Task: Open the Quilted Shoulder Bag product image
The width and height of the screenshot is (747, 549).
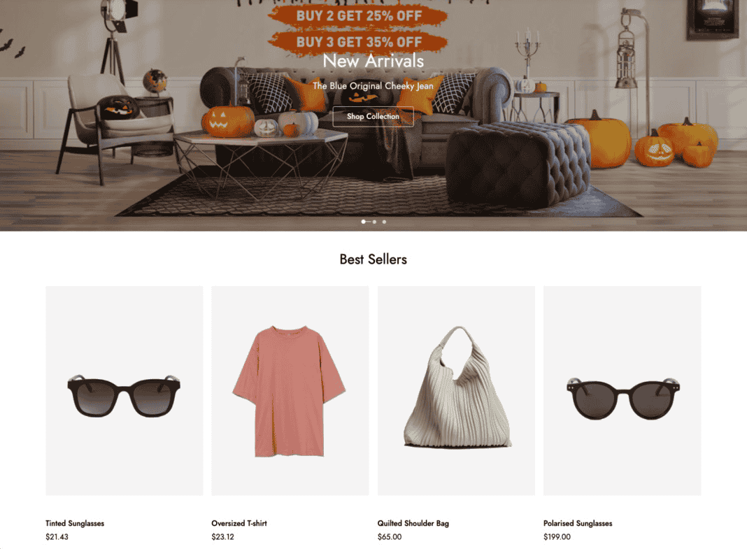Action: (457, 390)
